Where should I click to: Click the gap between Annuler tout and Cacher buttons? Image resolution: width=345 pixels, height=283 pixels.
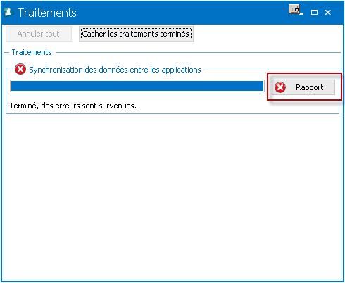[75, 34]
